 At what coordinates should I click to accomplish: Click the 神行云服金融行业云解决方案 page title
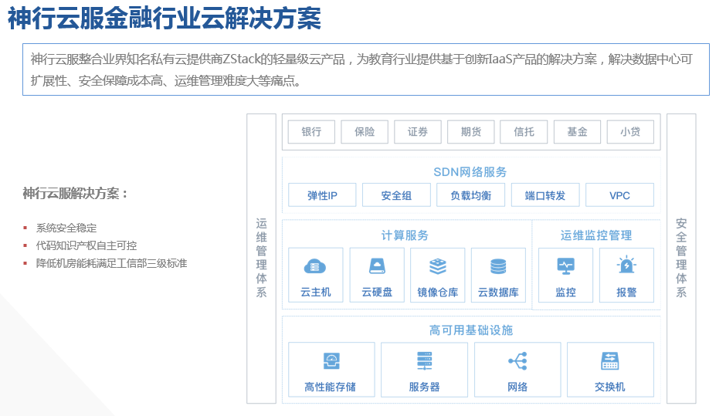click(164, 19)
